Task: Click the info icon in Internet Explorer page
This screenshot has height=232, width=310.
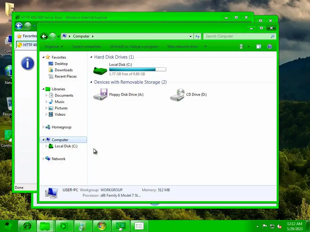Action: pyautogui.click(x=28, y=63)
